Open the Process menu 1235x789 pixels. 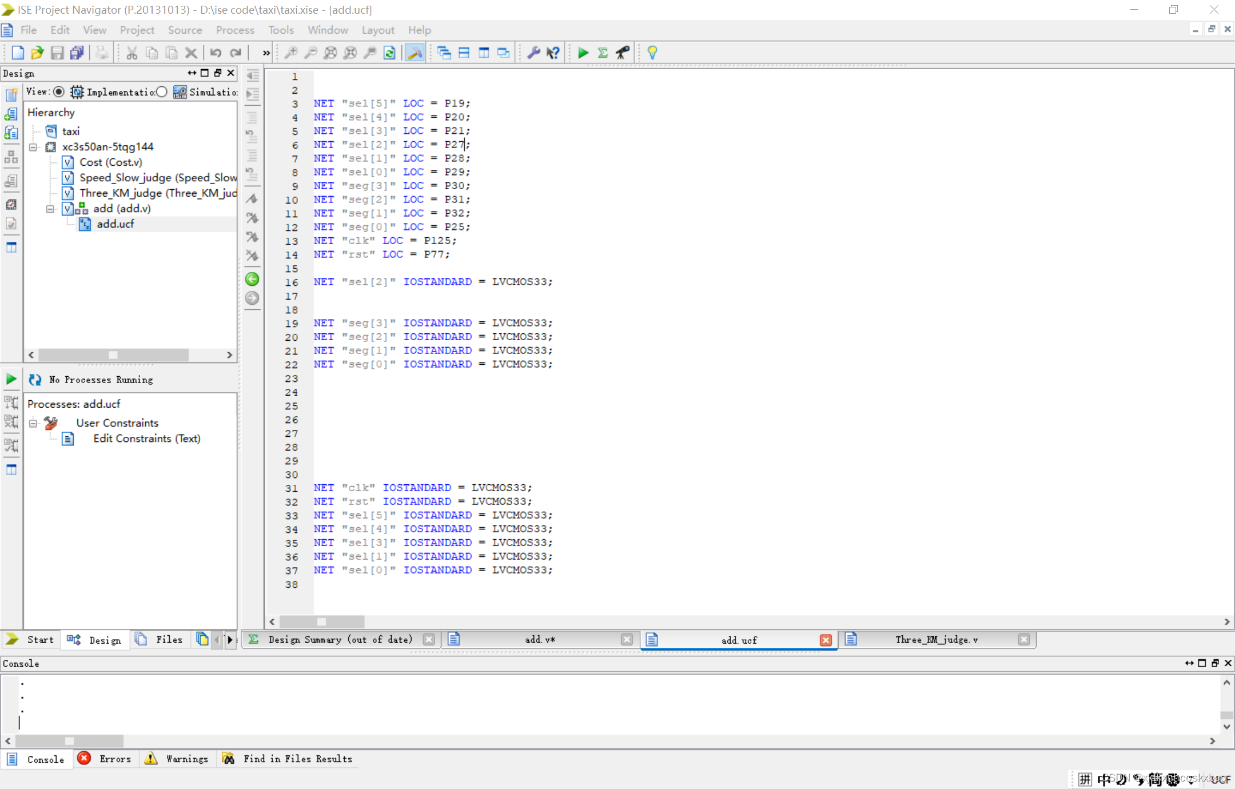(x=235, y=30)
